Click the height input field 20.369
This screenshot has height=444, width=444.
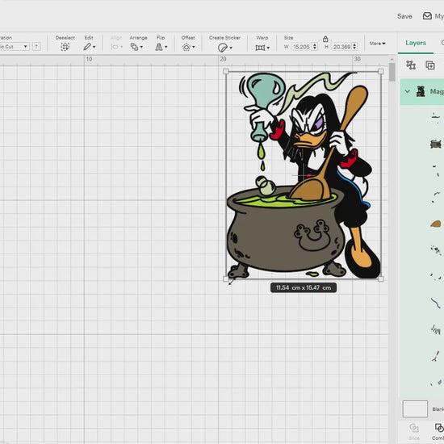341,47
